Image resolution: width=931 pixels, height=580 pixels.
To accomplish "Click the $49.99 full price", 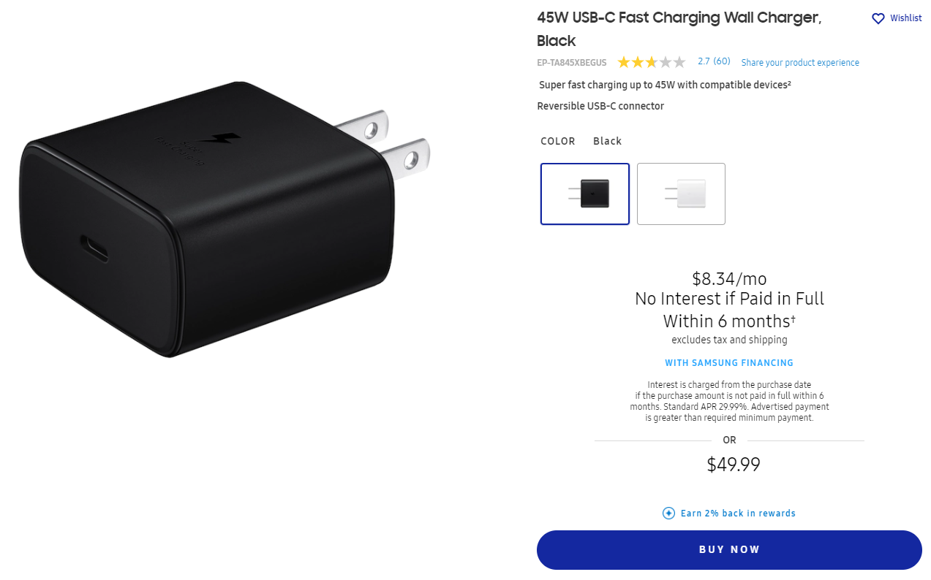I will (x=734, y=465).
